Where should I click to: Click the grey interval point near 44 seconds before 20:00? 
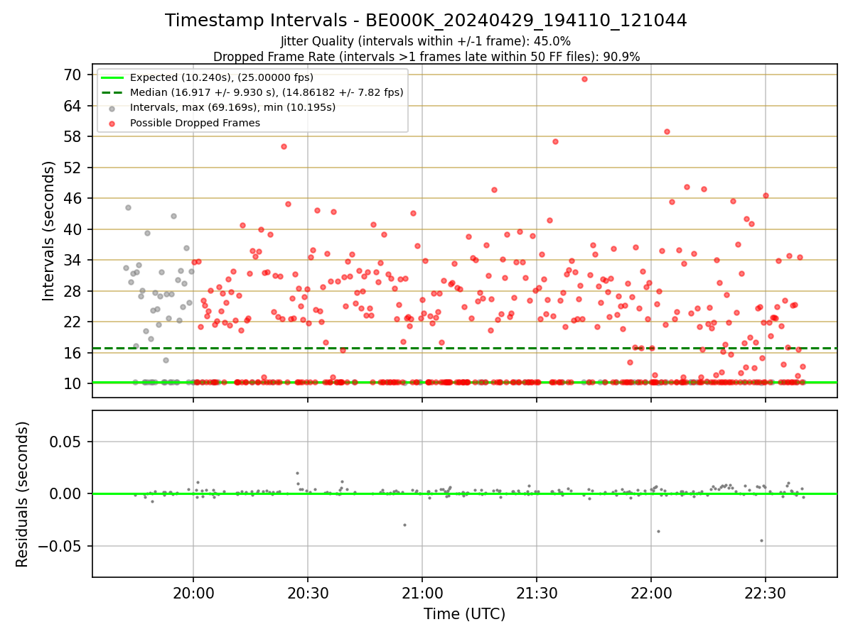coord(128,207)
